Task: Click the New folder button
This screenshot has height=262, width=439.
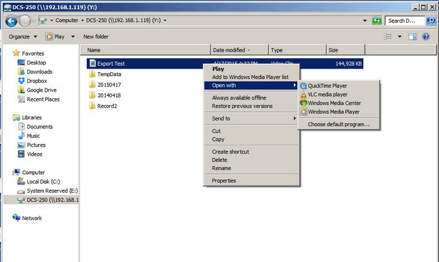Action: click(x=96, y=36)
